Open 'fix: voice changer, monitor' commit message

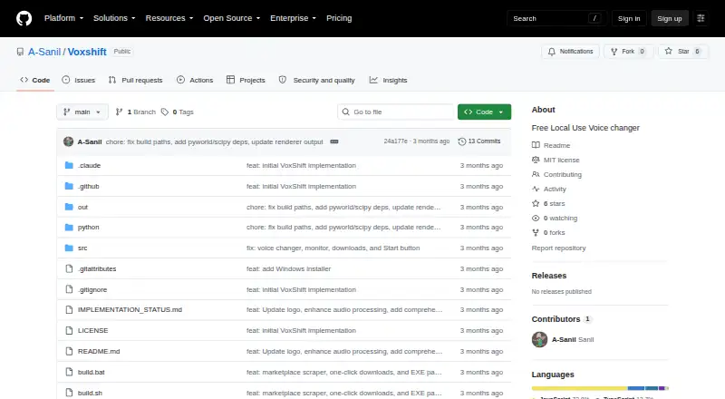pos(333,248)
